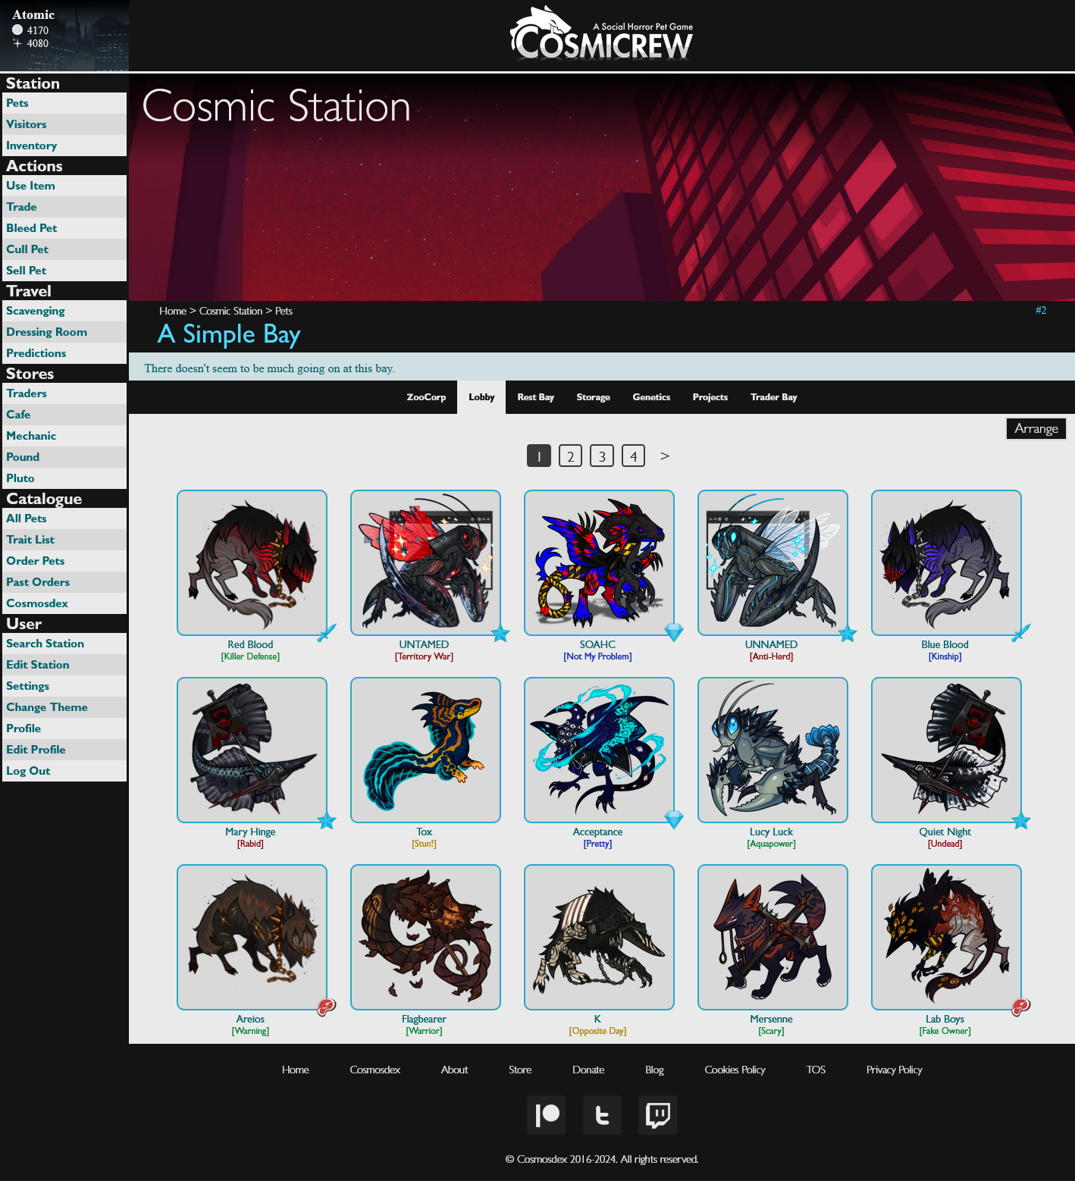This screenshot has height=1181, width=1075.
Task: Toggle the star marker on UNTAMED's card
Action: (500, 634)
